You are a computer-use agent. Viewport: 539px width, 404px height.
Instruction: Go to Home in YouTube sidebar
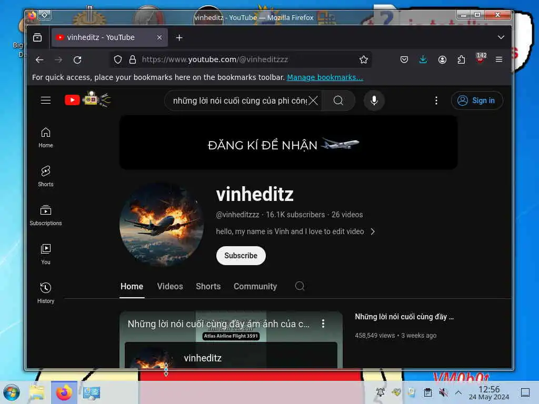[x=46, y=138]
